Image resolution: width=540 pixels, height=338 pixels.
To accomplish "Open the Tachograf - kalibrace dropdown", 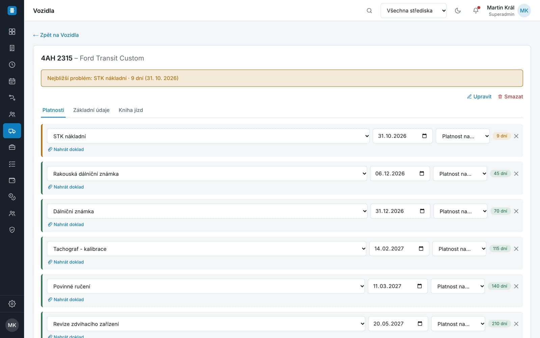I will [207, 249].
